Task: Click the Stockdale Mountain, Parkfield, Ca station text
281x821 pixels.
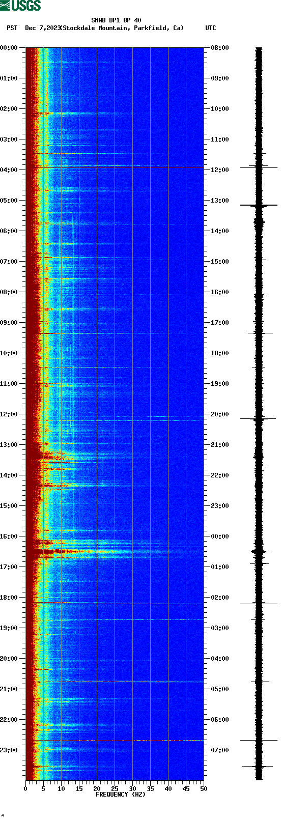Action: [x=122, y=28]
